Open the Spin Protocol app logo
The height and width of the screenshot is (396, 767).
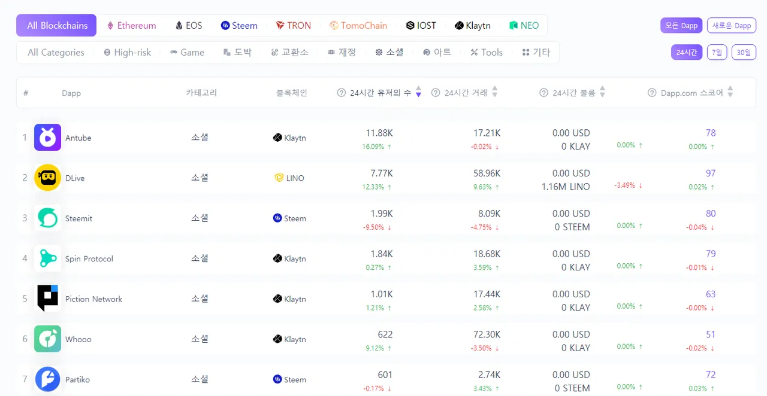click(x=47, y=258)
